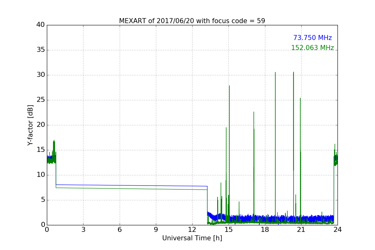Click the x-axis tick label '9'
The image size is (375, 250).
click(x=156, y=230)
